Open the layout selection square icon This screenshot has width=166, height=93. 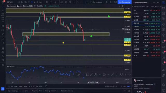(87, 2)
